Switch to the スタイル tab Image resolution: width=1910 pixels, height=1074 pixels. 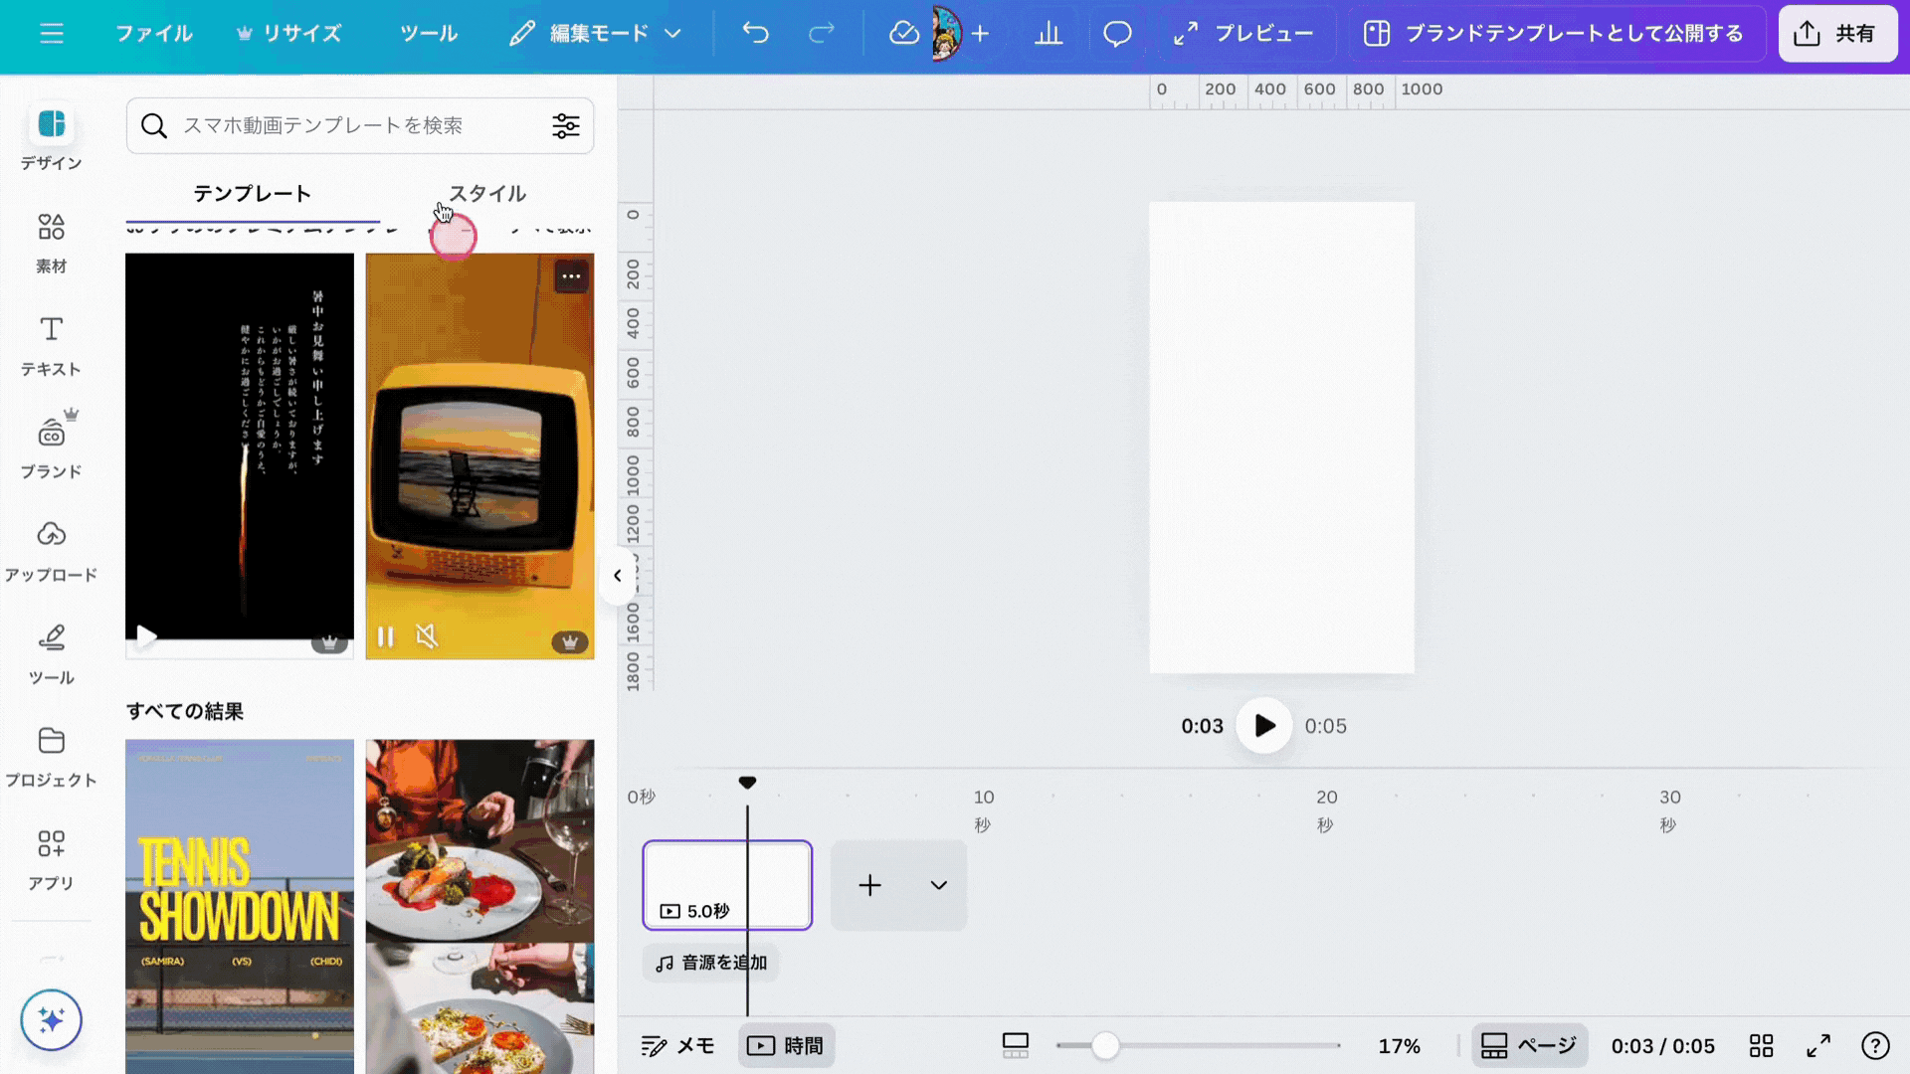click(x=486, y=193)
